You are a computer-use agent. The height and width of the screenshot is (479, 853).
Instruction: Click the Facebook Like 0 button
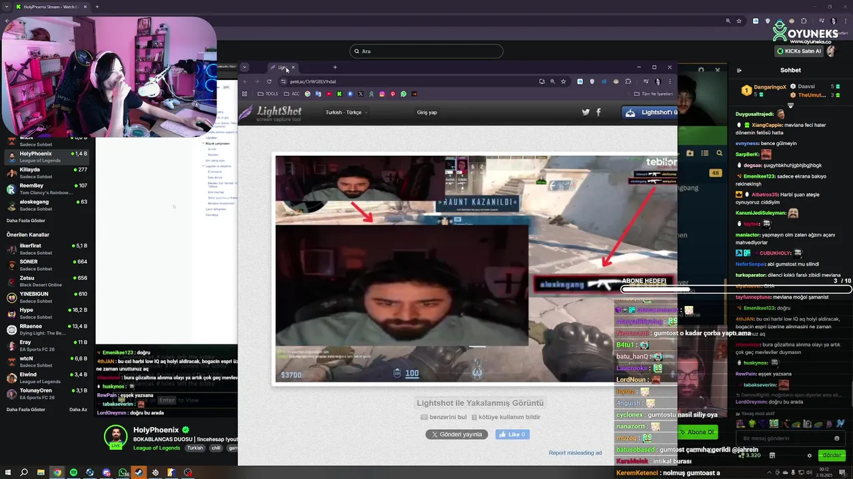512,434
